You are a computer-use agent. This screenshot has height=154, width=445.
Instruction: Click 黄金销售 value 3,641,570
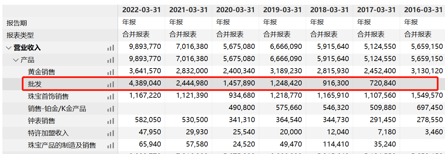click(x=145, y=71)
